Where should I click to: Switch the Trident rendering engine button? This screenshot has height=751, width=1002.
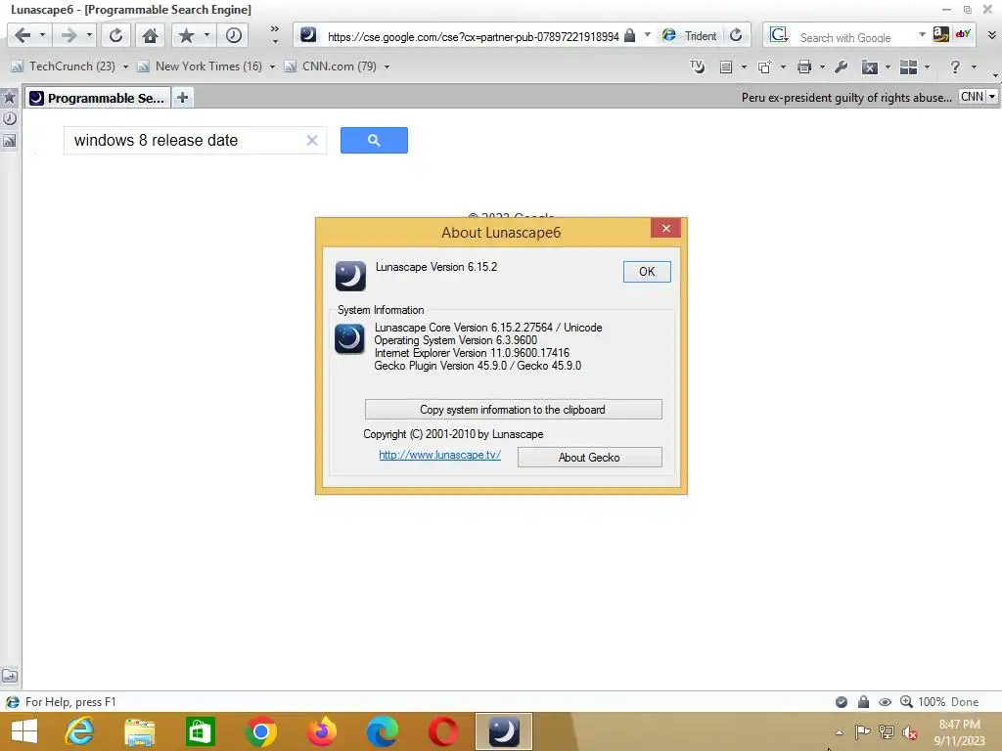[690, 36]
